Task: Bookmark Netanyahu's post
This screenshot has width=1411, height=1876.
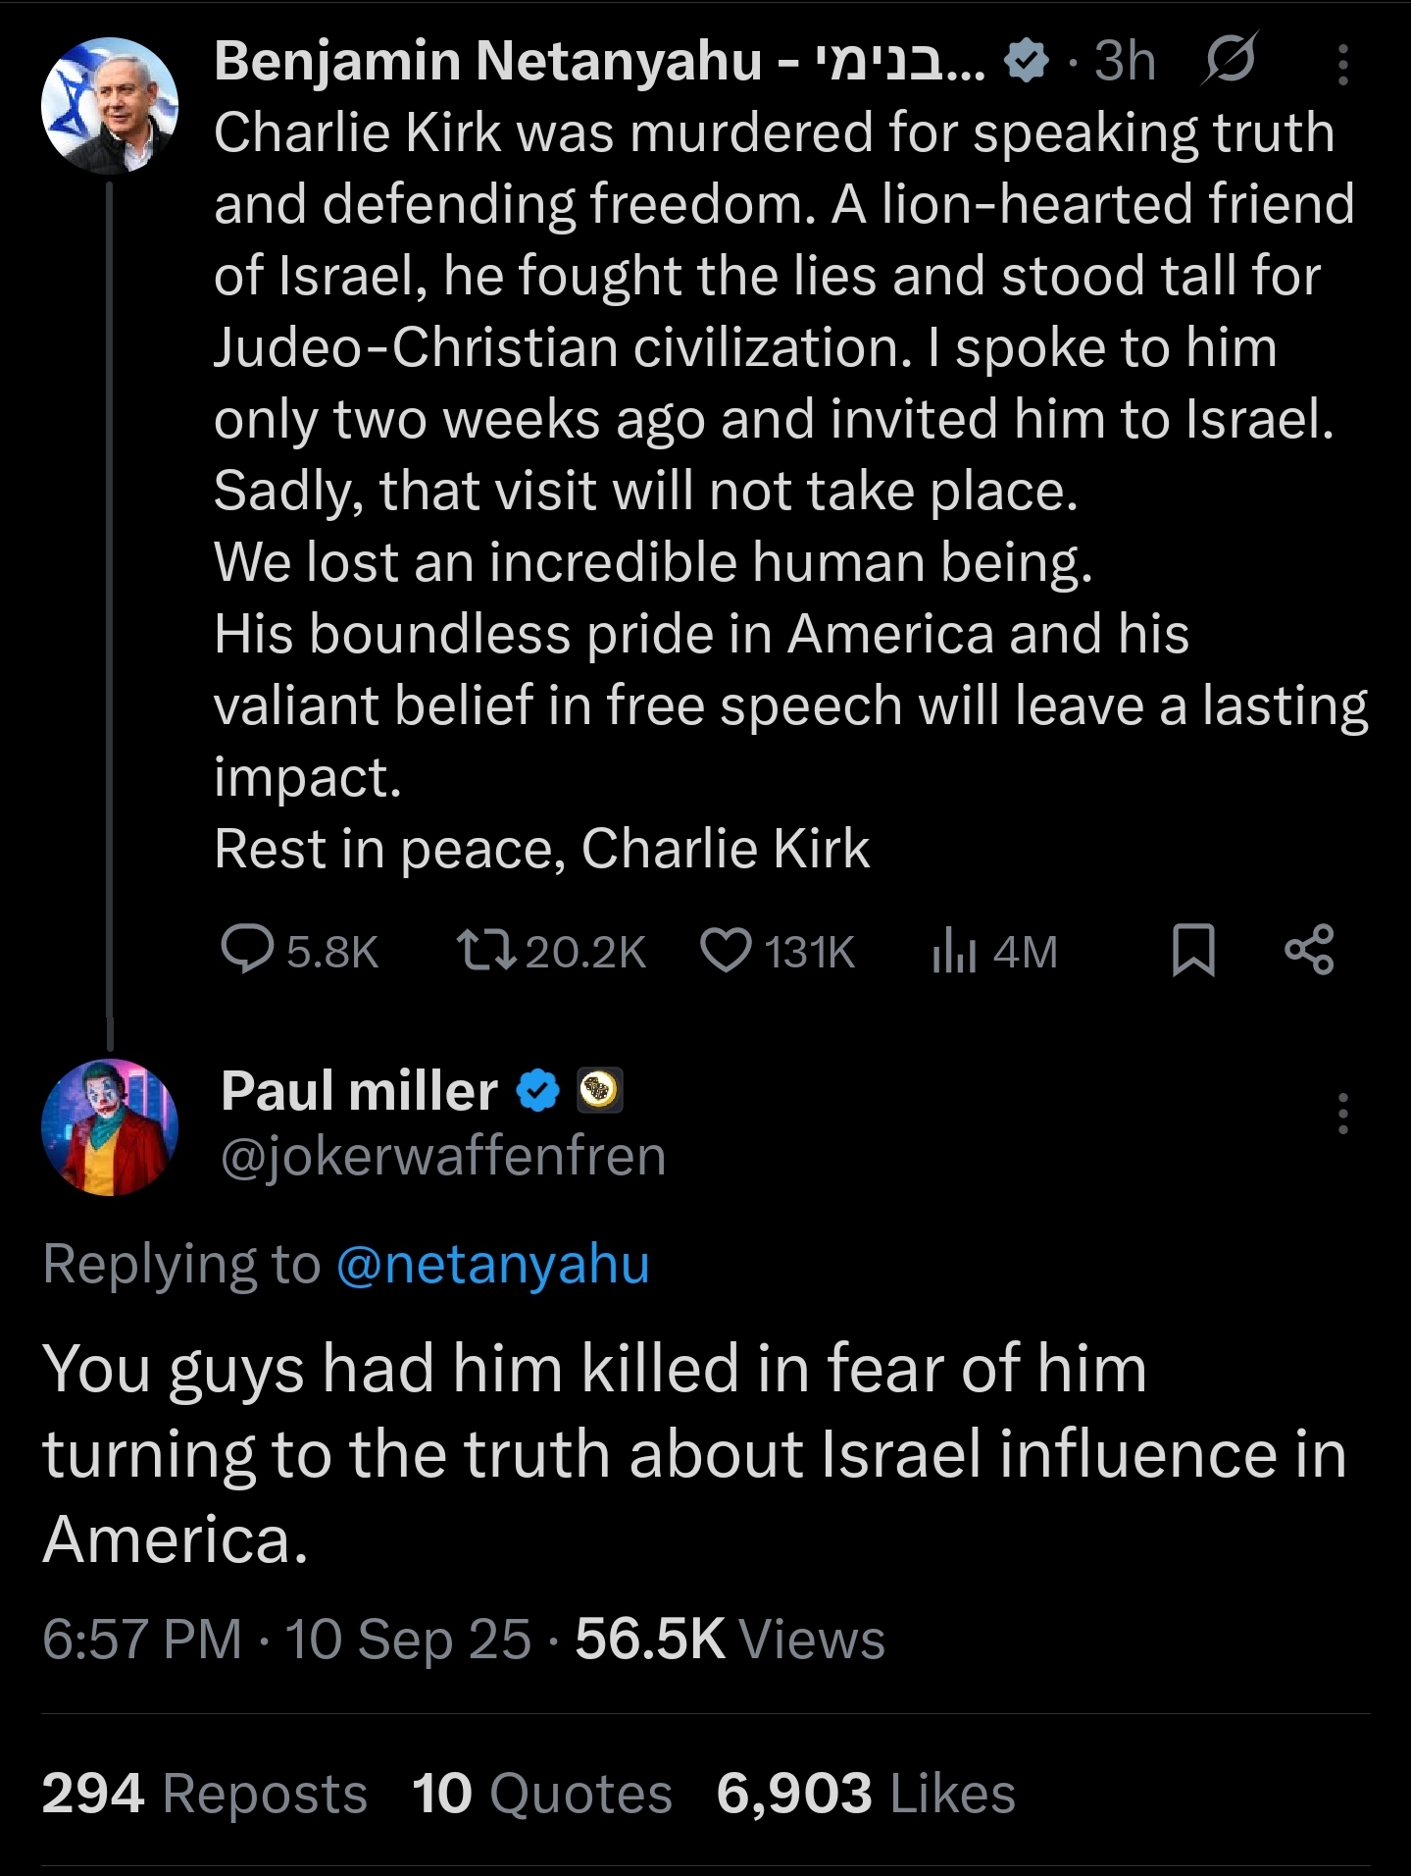Action: coord(1193,950)
